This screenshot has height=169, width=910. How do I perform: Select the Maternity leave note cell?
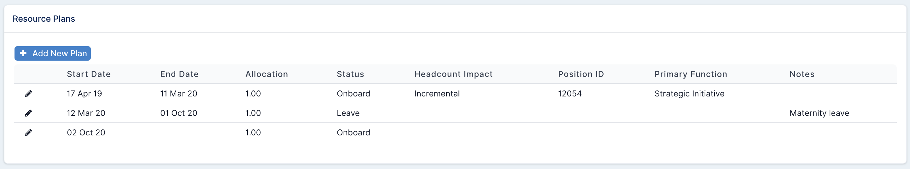819,113
